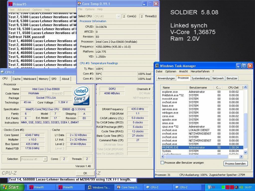Open the Select CPU dropdown in Core Temp
The width and height of the screenshot is (255, 191).
coord(119,16)
